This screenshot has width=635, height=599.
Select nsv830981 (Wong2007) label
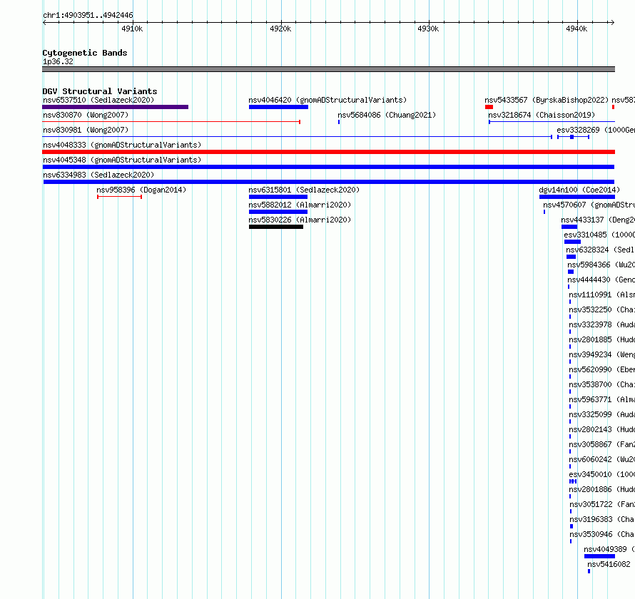pos(86,130)
